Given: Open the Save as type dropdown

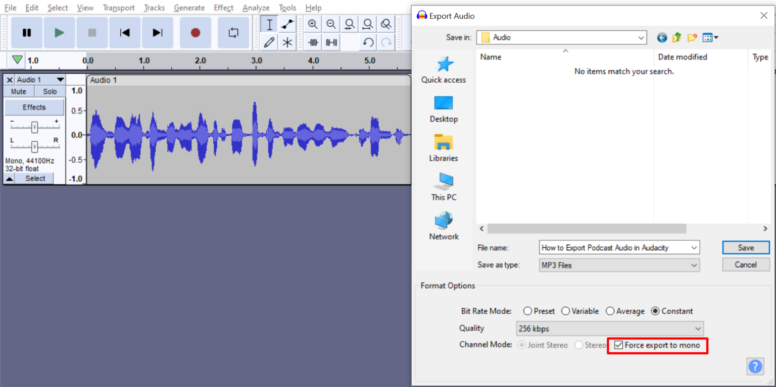Looking at the screenshot, I should (x=694, y=265).
